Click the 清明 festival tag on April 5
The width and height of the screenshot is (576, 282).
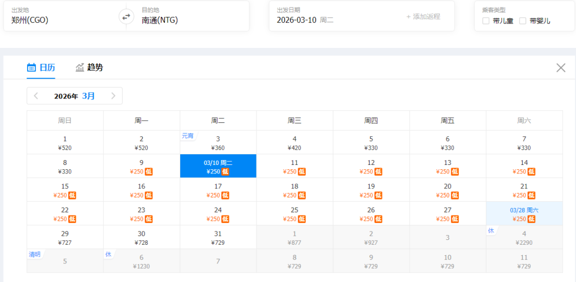[35, 254]
